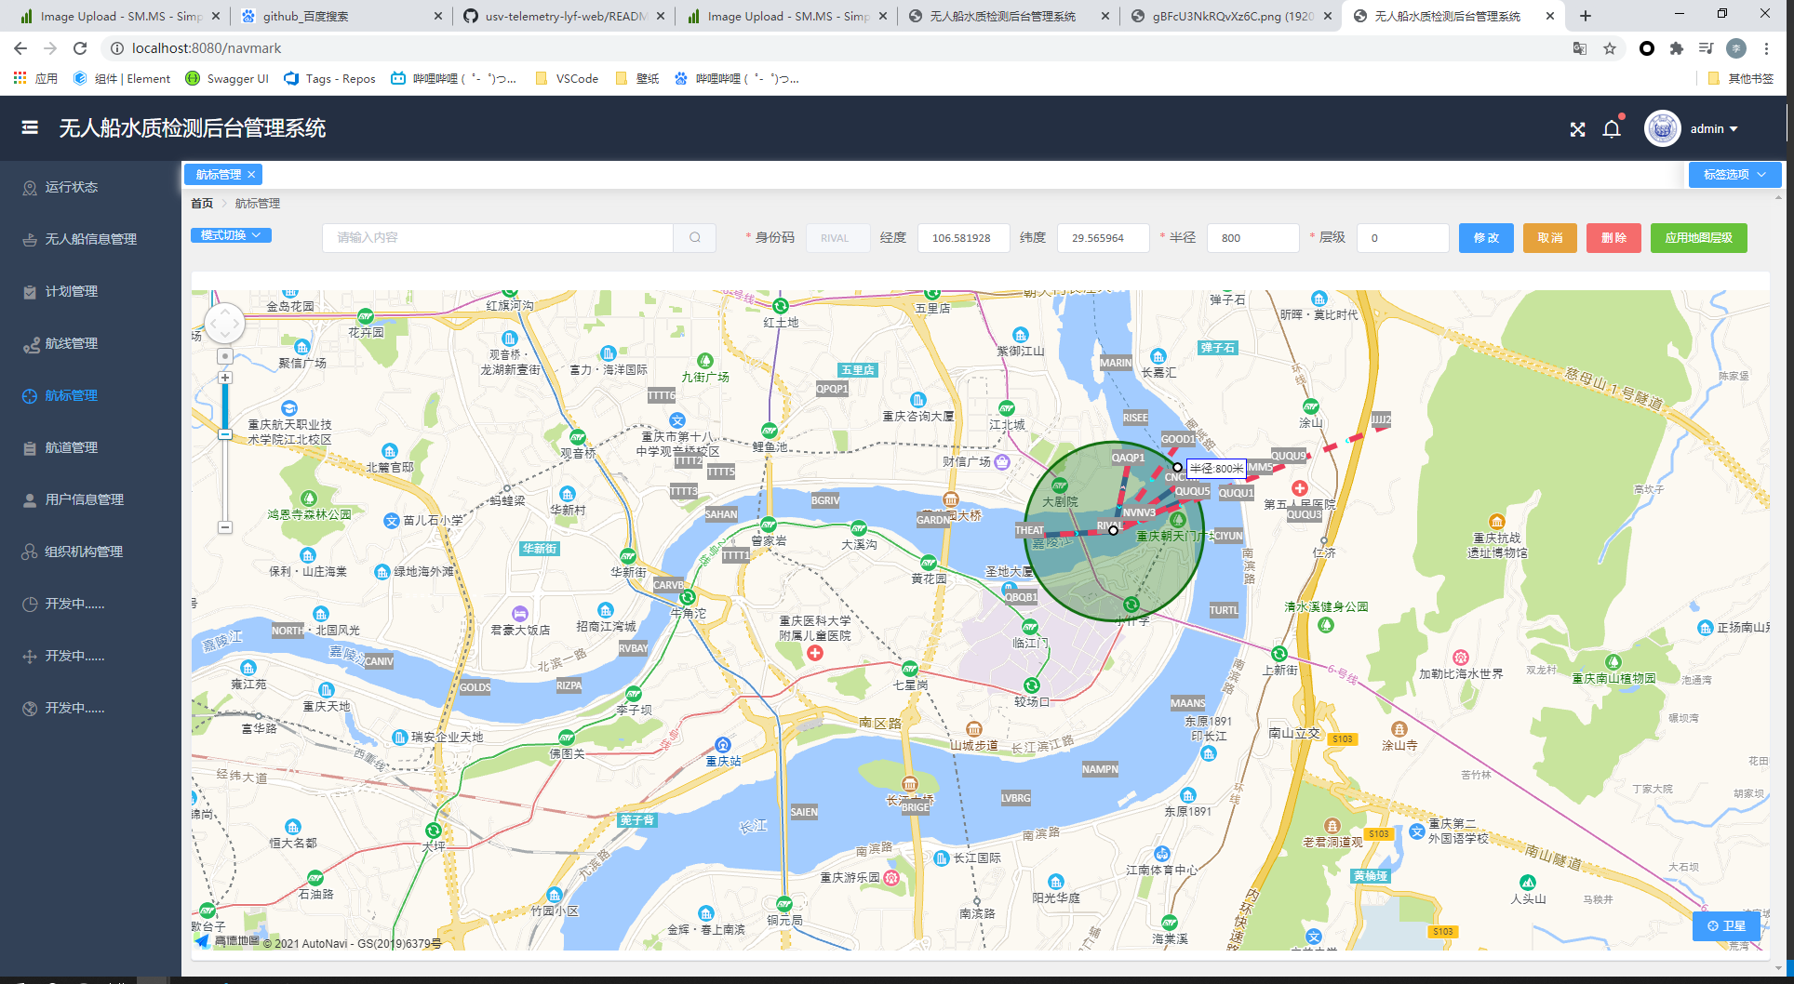The width and height of the screenshot is (1794, 984).
Task: Bookmark this page with star icon
Action: [x=1610, y=48]
